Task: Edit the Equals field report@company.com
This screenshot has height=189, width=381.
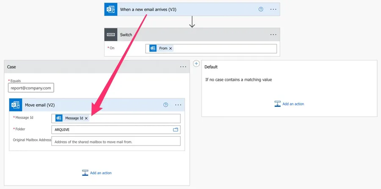Action: click(x=31, y=88)
